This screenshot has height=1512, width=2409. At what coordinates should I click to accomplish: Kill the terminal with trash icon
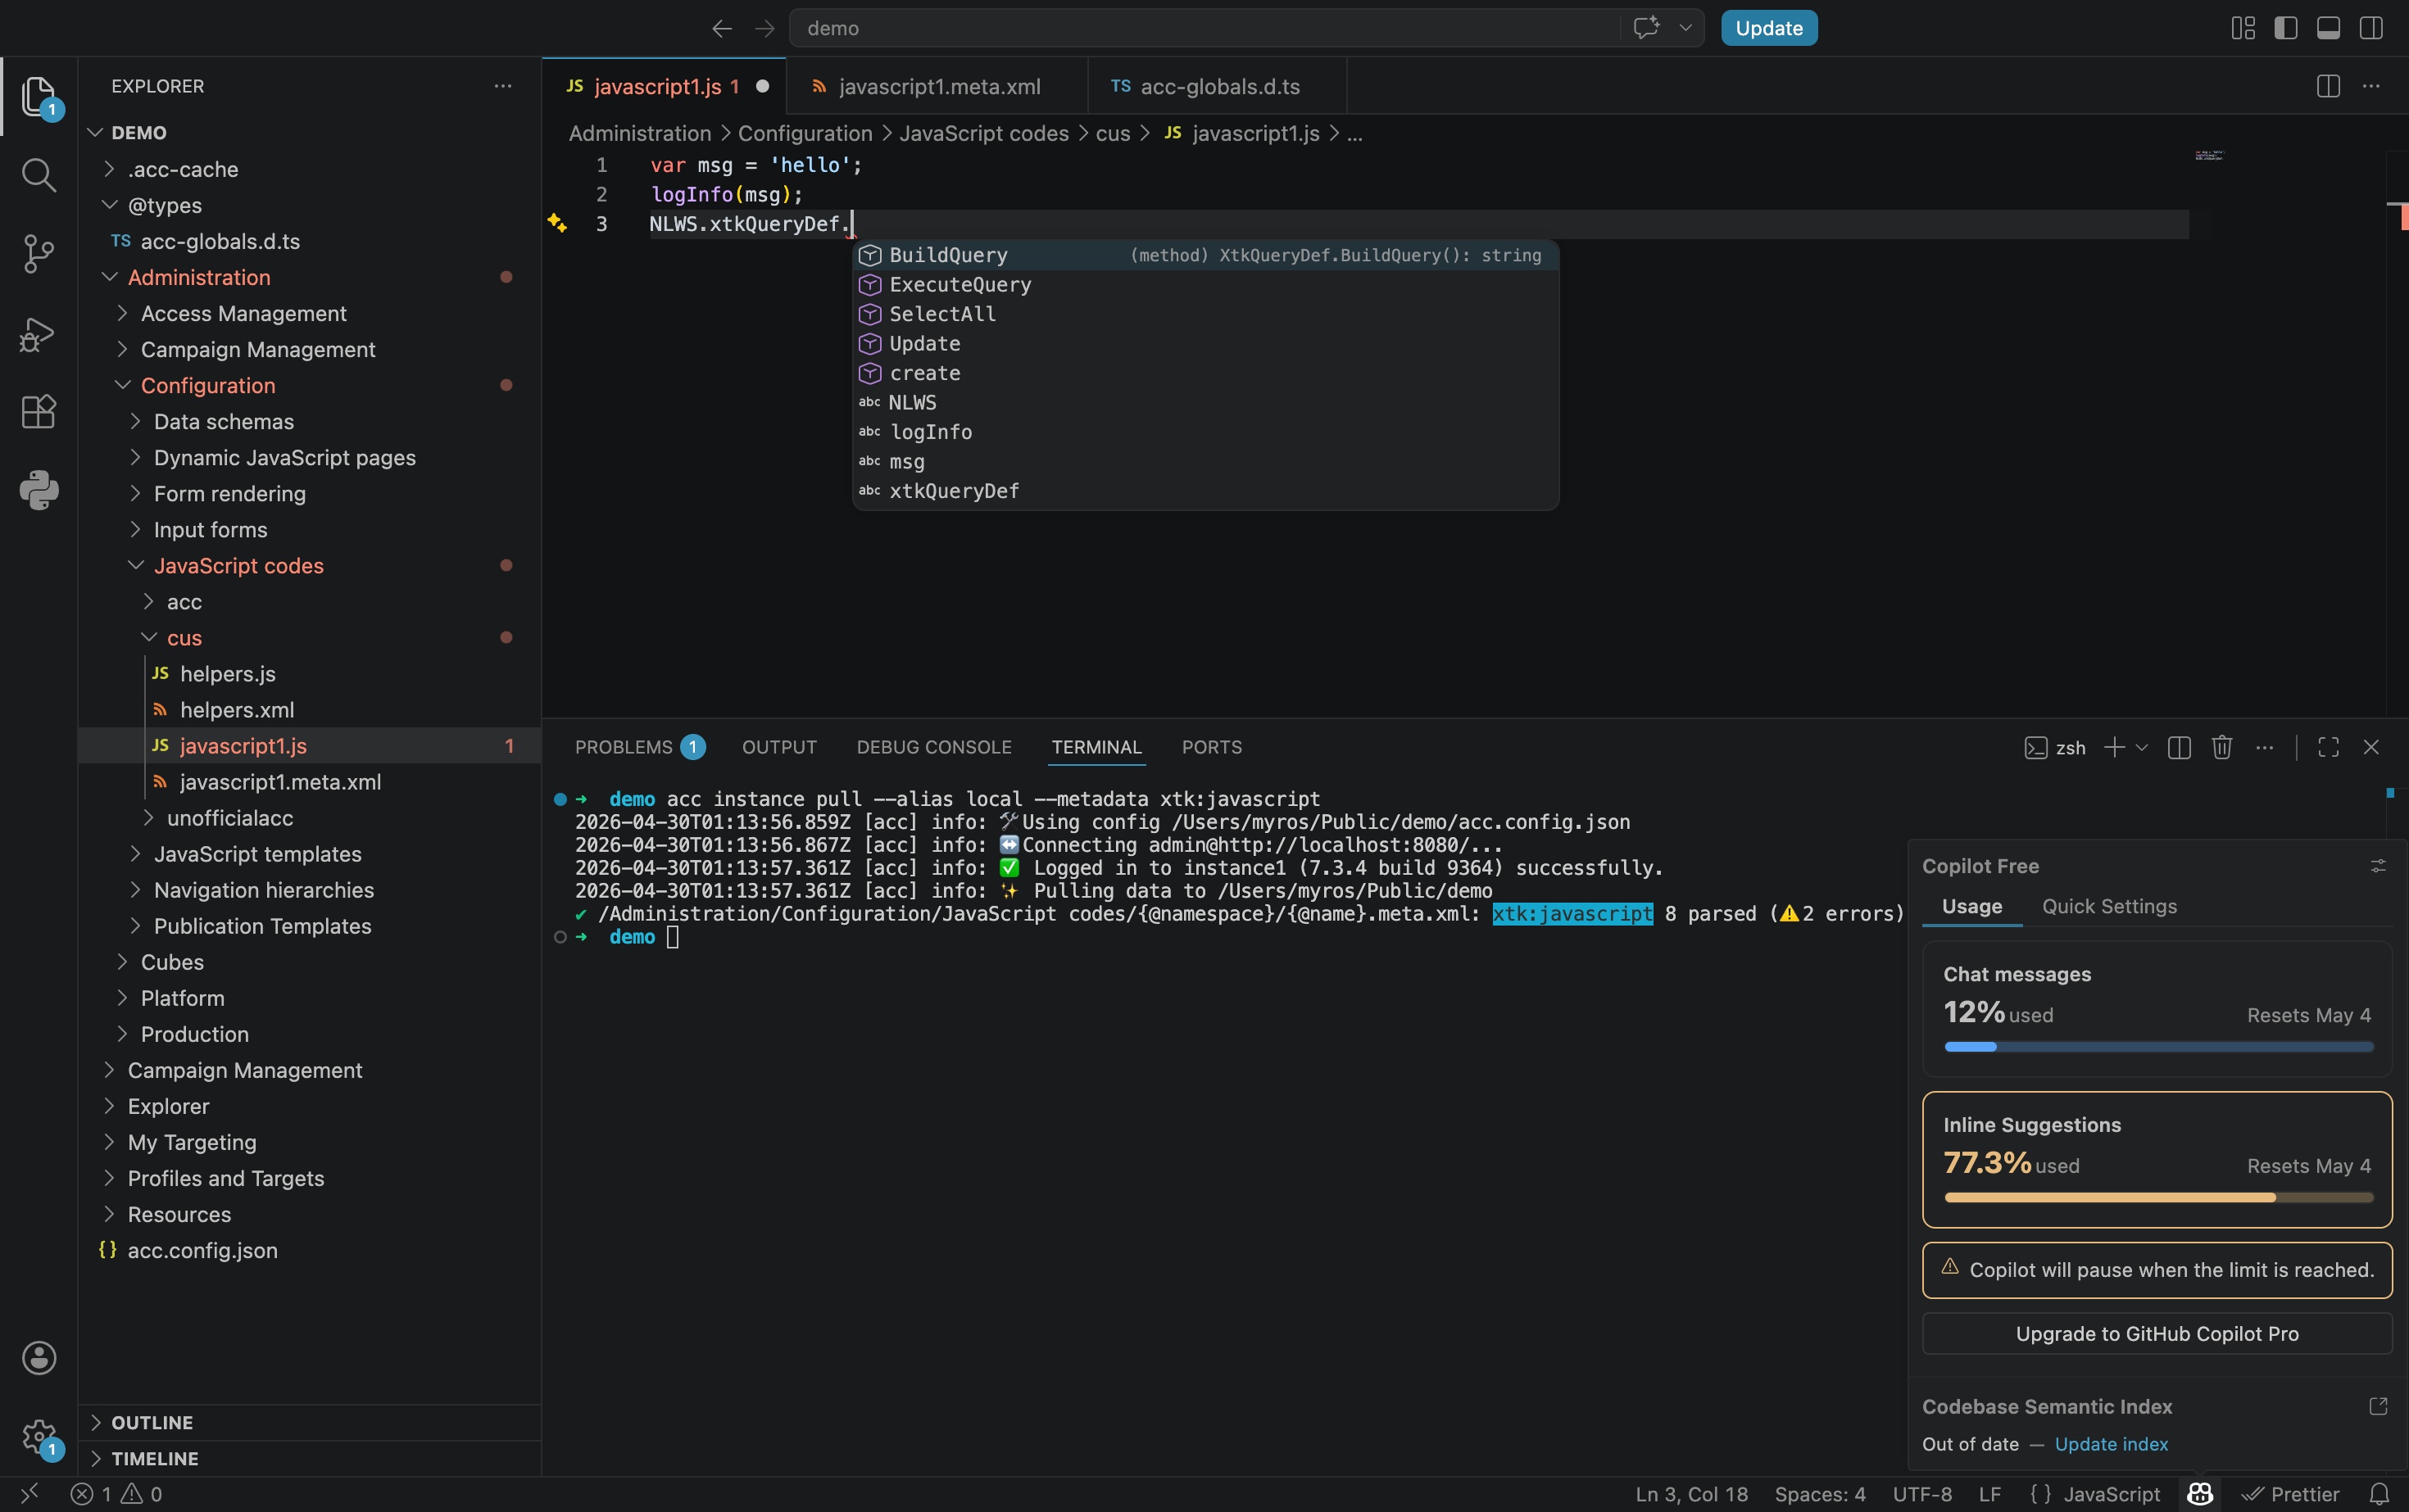tap(2222, 747)
